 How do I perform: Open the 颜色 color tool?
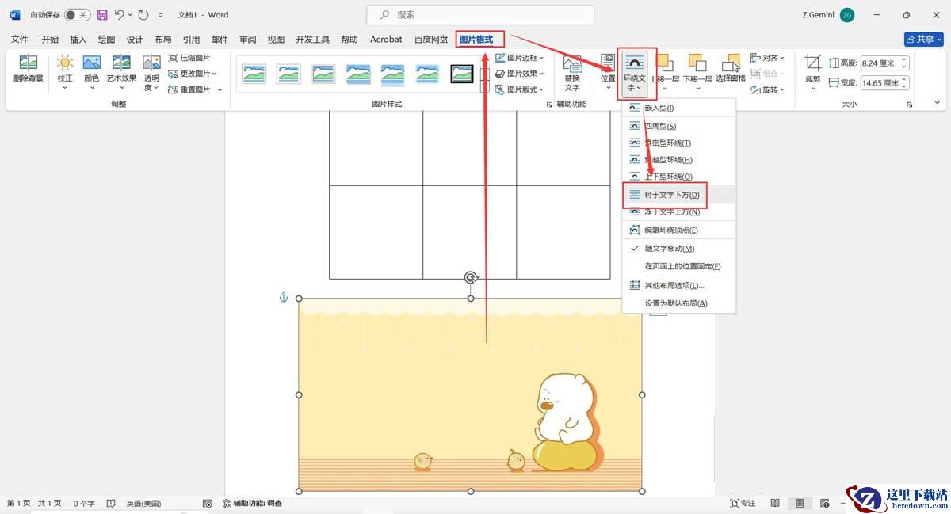(92, 72)
